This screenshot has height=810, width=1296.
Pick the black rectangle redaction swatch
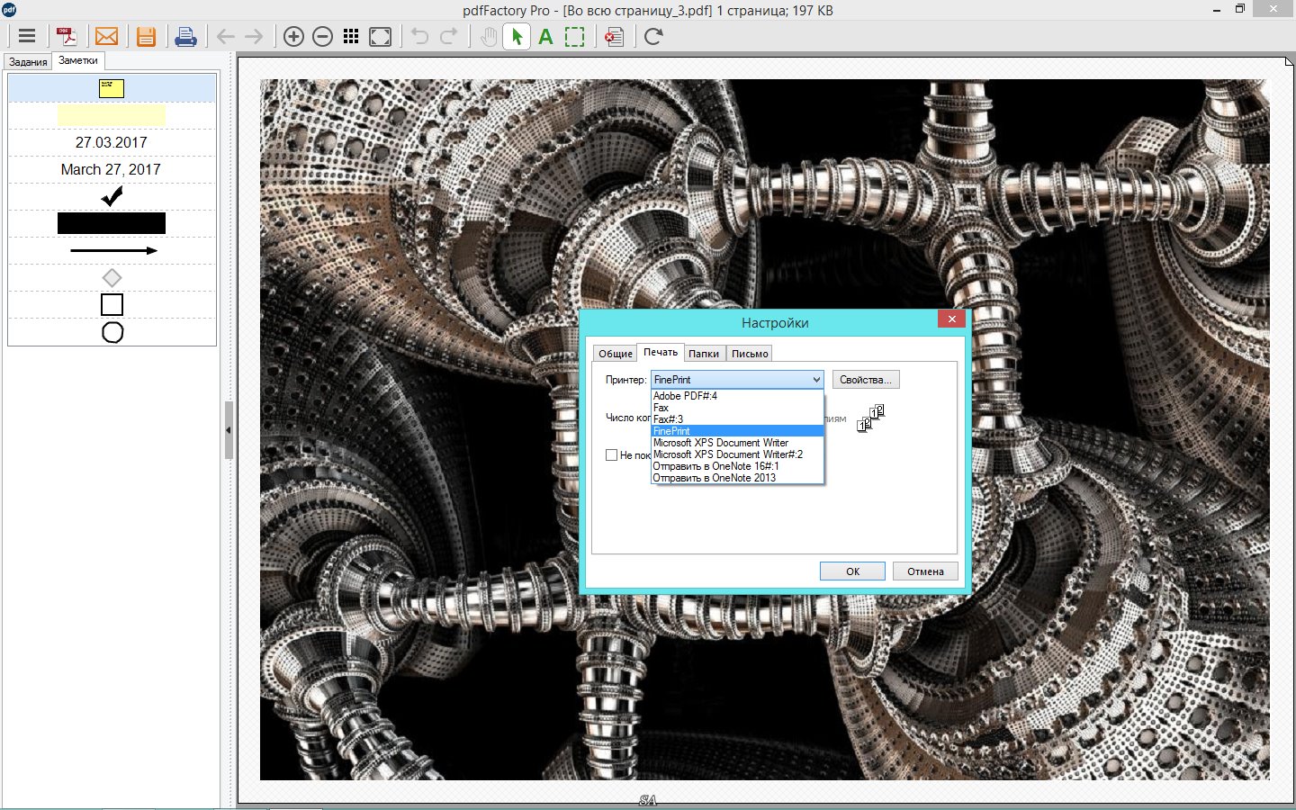tap(112, 223)
